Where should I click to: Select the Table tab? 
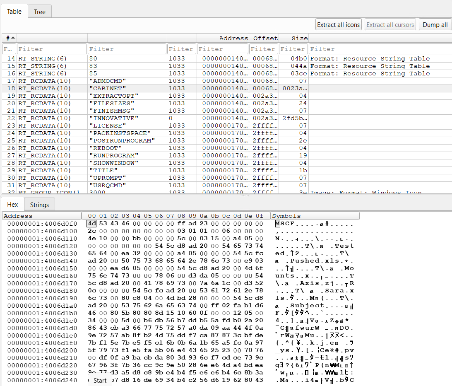pyautogui.click(x=14, y=11)
